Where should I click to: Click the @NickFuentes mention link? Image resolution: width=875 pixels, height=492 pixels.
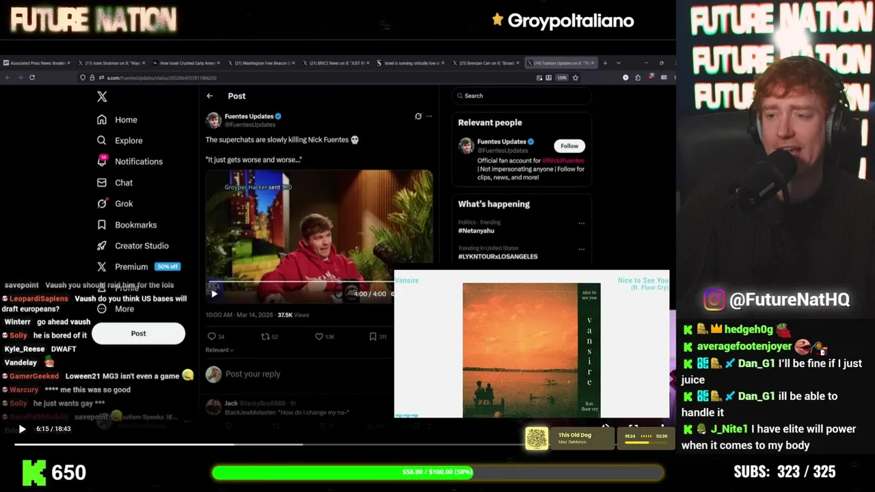coord(563,161)
